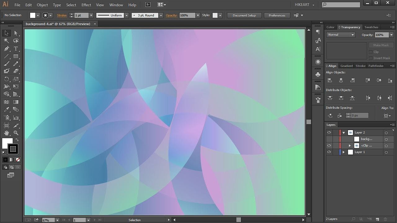This screenshot has width=397, height=223.
Task: Switch to the Pathfinder tab
Action: 376,66
